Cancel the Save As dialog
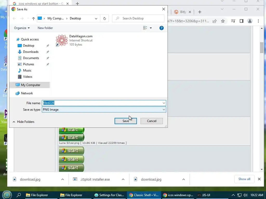This screenshot has width=266, height=199. coord(152,121)
